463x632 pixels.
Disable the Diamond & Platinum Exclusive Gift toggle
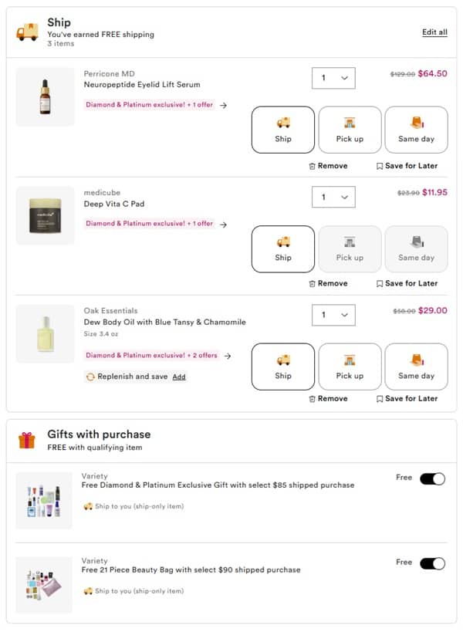432,479
